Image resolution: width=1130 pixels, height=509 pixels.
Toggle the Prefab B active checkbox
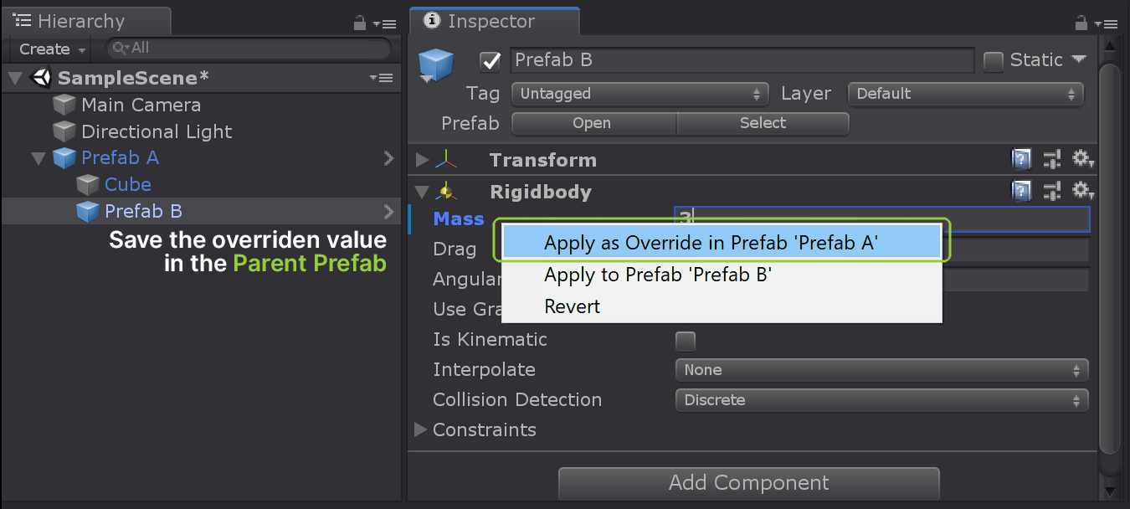click(490, 61)
